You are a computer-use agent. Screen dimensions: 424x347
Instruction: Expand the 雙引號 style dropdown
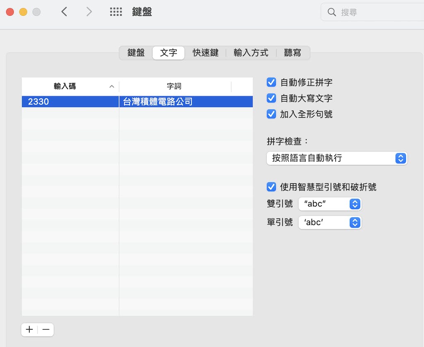point(330,204)
